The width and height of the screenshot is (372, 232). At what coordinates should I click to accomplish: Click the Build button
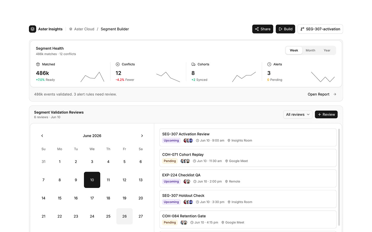point(285,29)
